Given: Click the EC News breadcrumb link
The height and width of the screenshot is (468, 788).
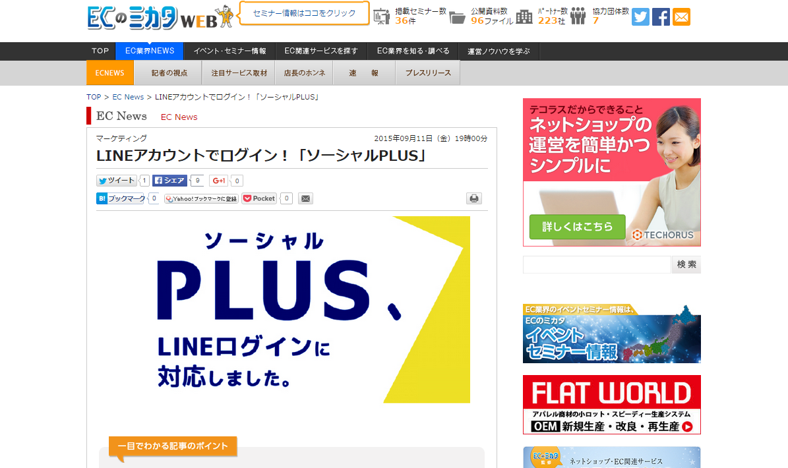Looking at the screenshot, I should point(128,97).
